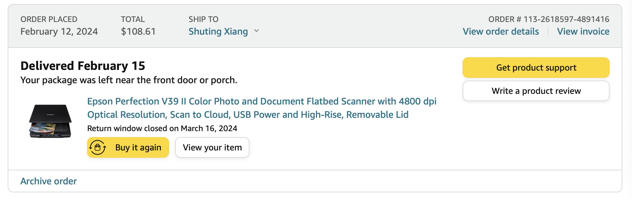Image resolution: width=632 pixels, height=199 pixels.
Task: Click the February 12, 2024 order date
Action: pos(59,32)
